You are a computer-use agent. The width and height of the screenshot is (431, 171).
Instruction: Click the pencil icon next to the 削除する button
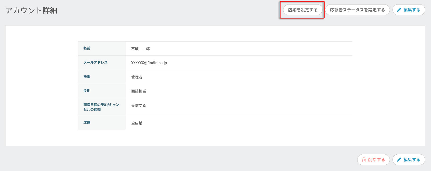399,160
